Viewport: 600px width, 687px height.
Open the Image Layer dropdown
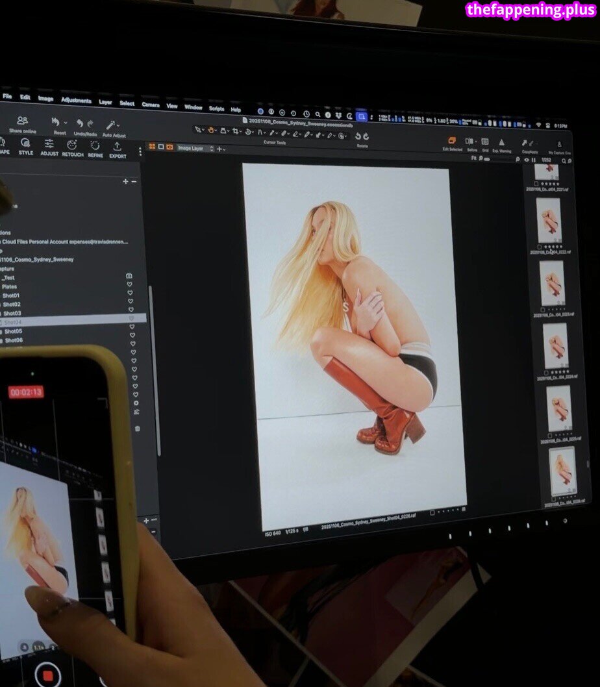[195, 148]
